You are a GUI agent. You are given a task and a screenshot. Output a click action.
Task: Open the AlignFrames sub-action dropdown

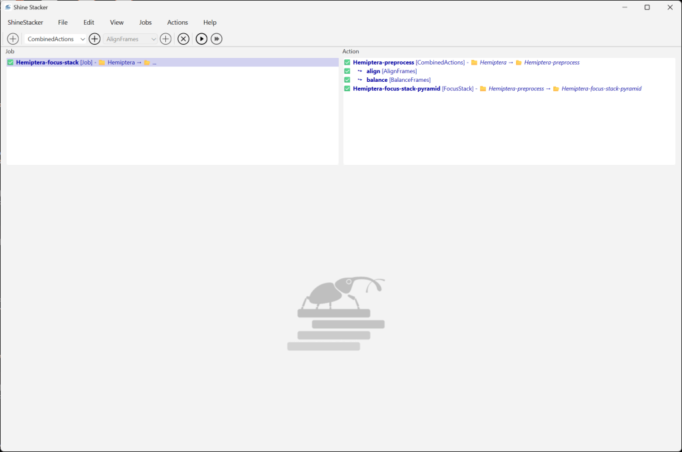(131, 39)
